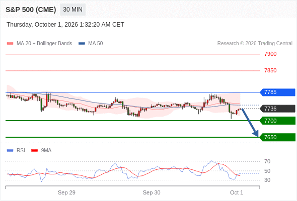Click the 9MA legend label

coord(46,151)
